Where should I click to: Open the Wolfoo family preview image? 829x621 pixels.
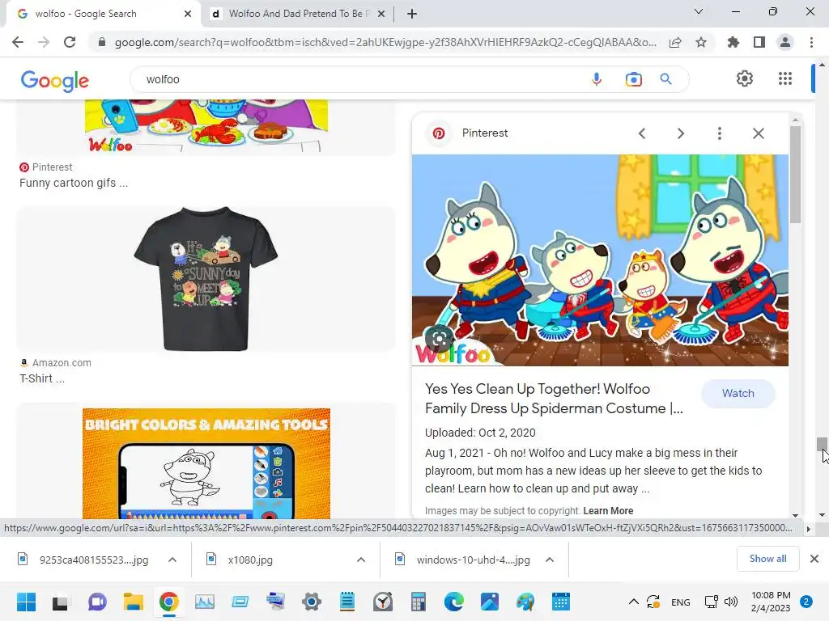click(600, 260)
